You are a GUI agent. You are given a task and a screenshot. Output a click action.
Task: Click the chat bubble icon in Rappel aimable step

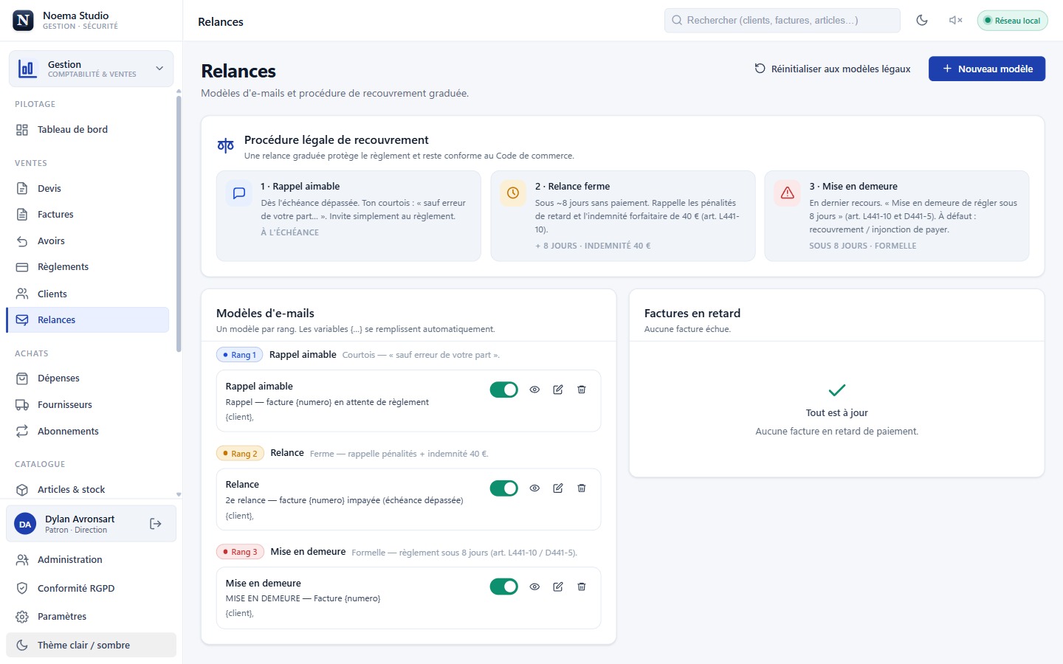tap(239, 193)
